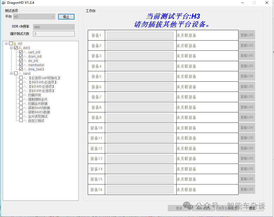Click the icon beside 扫描坏块
This screenshot has width=274, height=217.
click(25, 95)
